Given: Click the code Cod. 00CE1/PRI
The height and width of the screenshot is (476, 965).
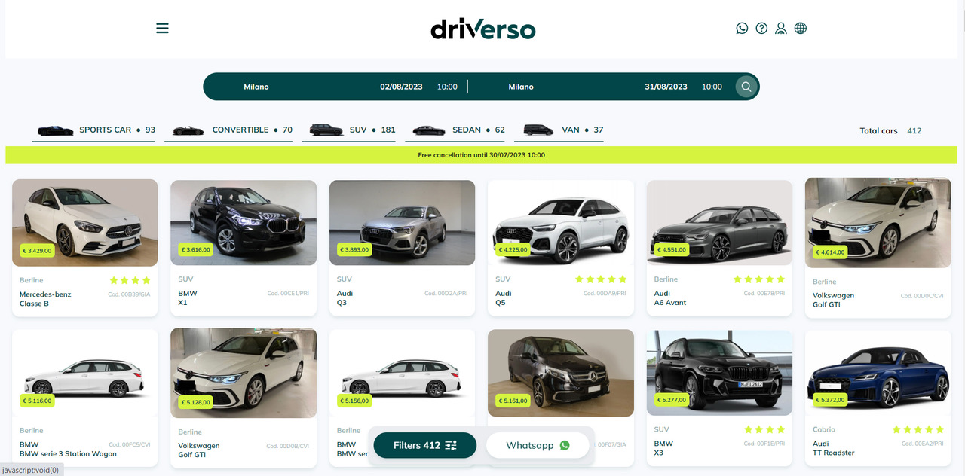Looking at the screenshot, I should click(x=288, y=294).
